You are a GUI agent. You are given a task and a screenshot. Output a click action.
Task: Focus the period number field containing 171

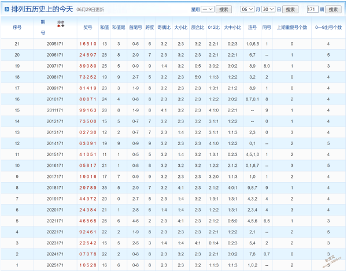click(312, 9)
